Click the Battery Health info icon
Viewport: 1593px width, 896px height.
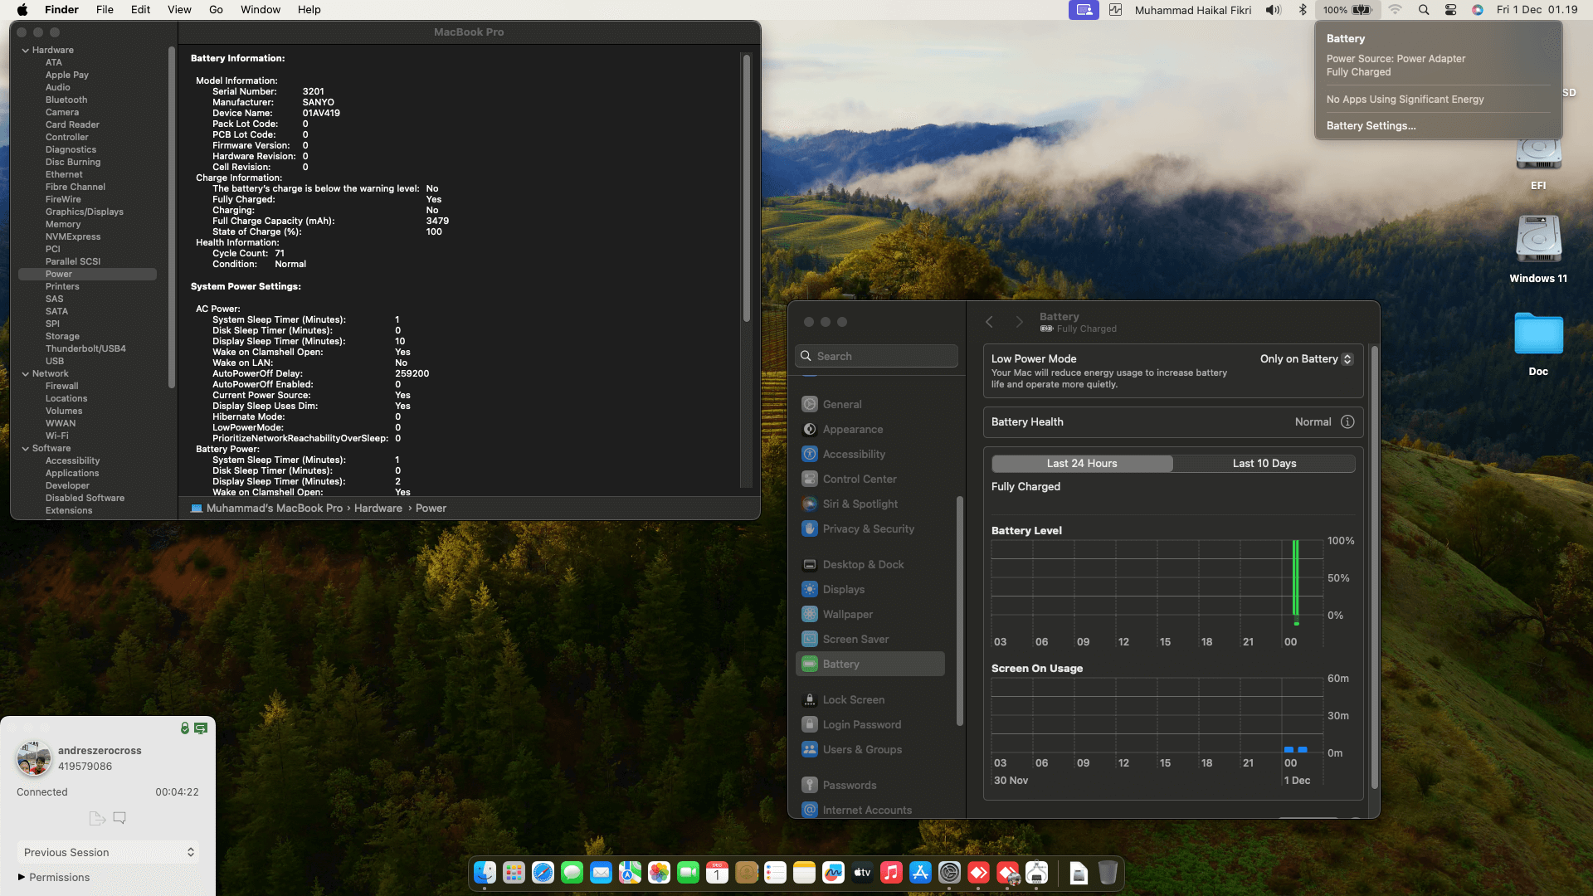pyautogui.click(x=1347, y=421)
